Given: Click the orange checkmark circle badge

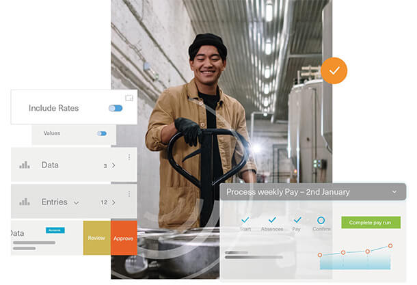Looking at the screenshot, I should click(x=334, y=70).
